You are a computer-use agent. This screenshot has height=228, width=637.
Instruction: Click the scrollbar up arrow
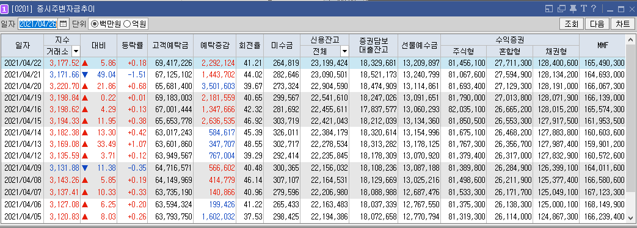pyautogui.click(x=630, y=40)
